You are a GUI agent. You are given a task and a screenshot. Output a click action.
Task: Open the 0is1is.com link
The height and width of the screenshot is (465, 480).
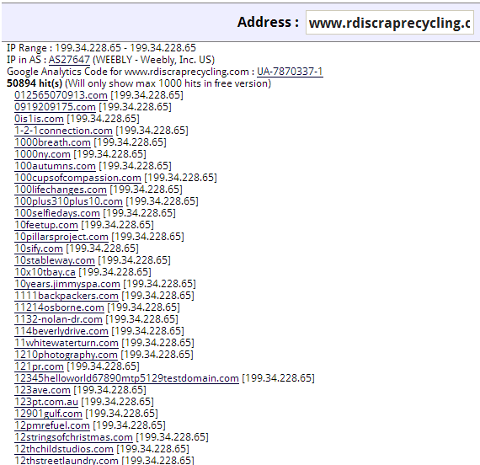click(39, 119)
